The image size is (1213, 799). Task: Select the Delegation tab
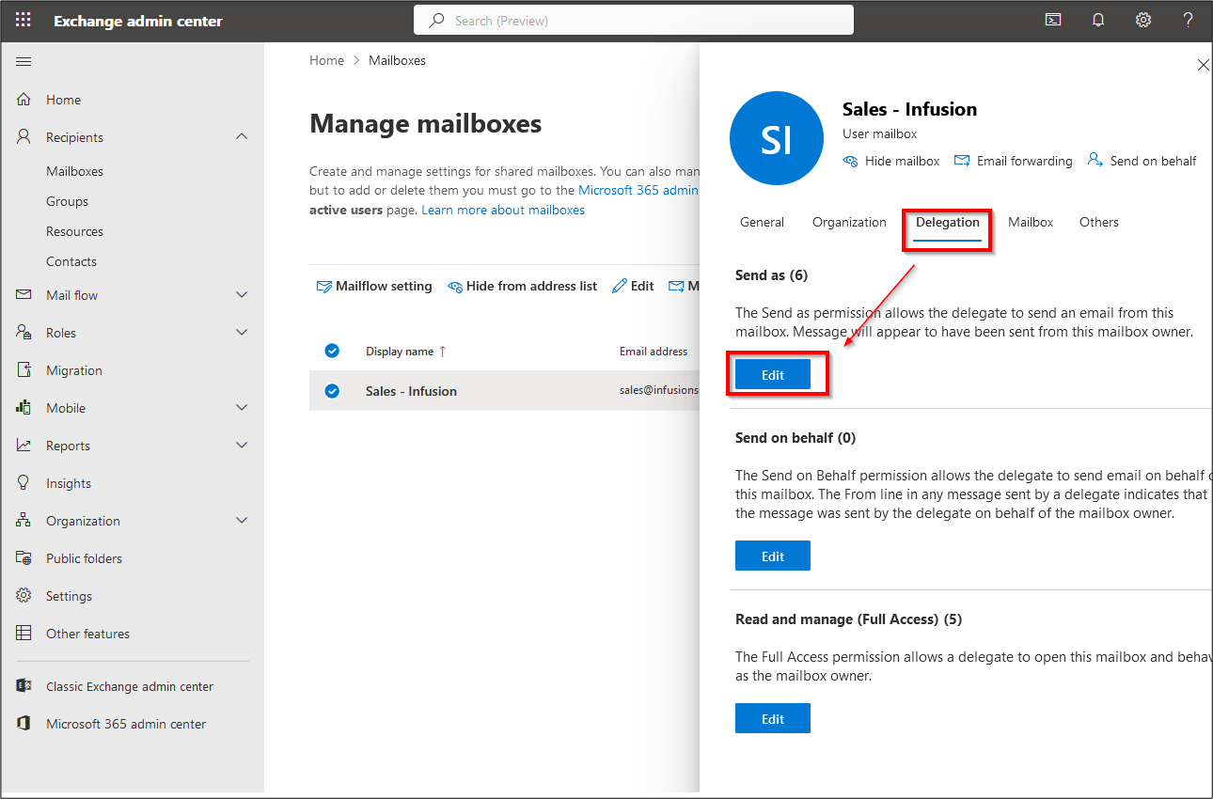[948, 223]
